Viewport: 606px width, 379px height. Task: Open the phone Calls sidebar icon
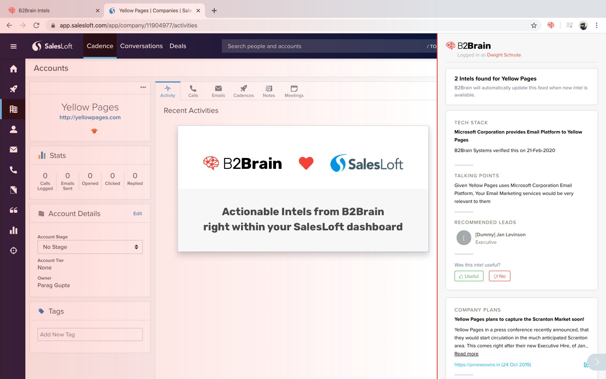point(13,170)
